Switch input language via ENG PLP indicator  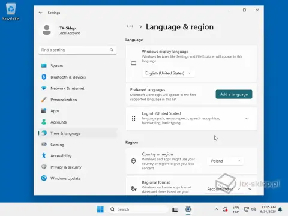[x=236, y=209]
